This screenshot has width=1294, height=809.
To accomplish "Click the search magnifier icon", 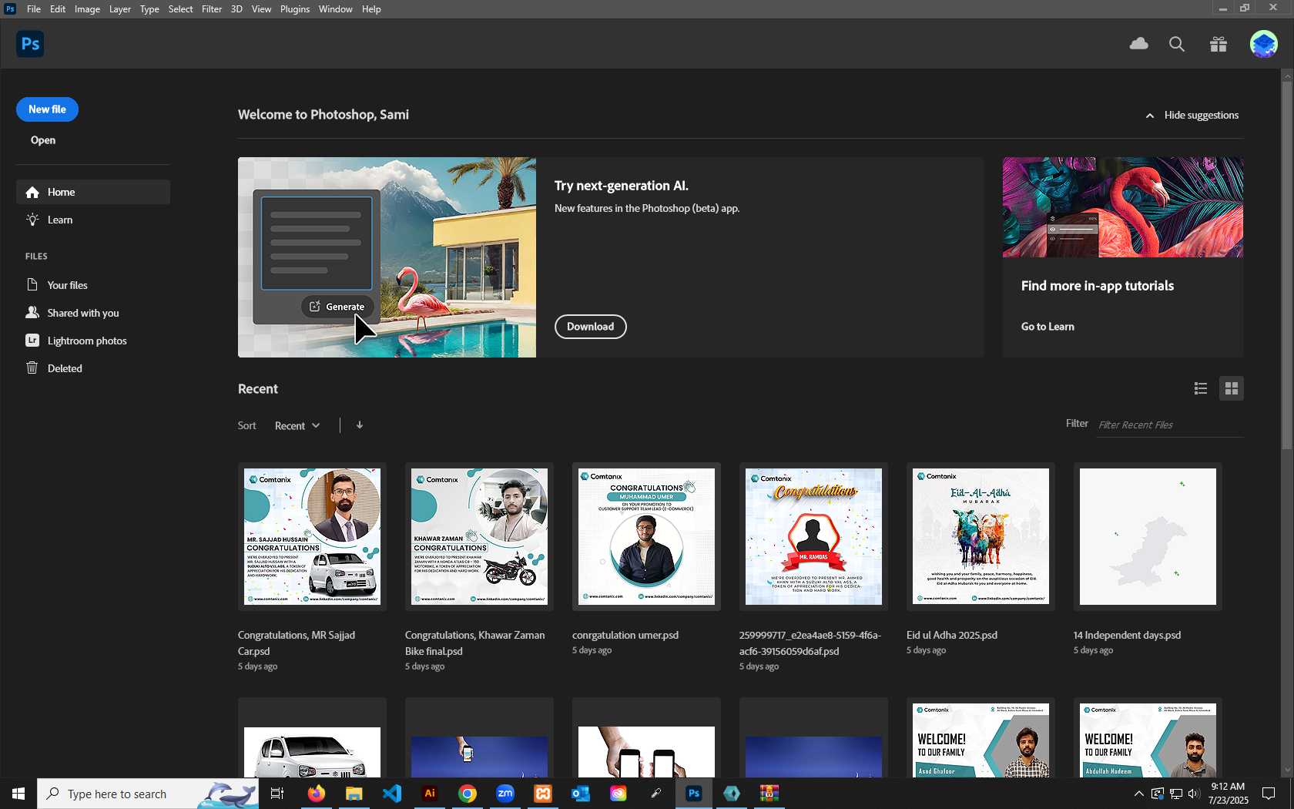I will point(1176,44).
